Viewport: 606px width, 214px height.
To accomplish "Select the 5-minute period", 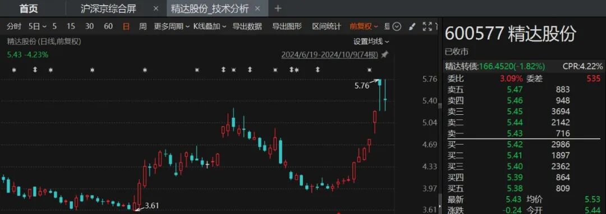I will click(54, 26).
